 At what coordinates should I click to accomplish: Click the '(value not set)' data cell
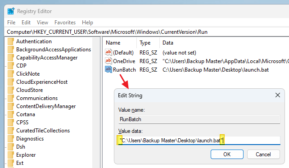tap(179, 53)
